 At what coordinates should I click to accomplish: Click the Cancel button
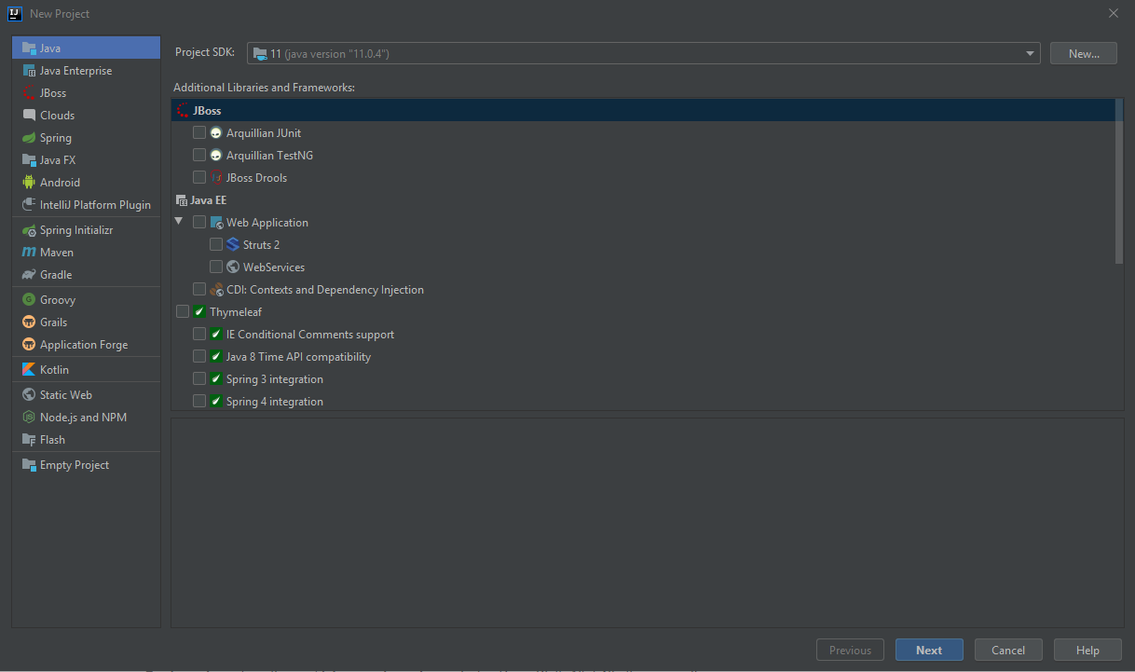point(1008,651)
